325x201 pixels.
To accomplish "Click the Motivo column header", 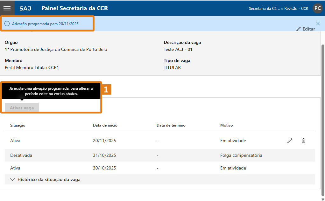I will coord(226,125).
